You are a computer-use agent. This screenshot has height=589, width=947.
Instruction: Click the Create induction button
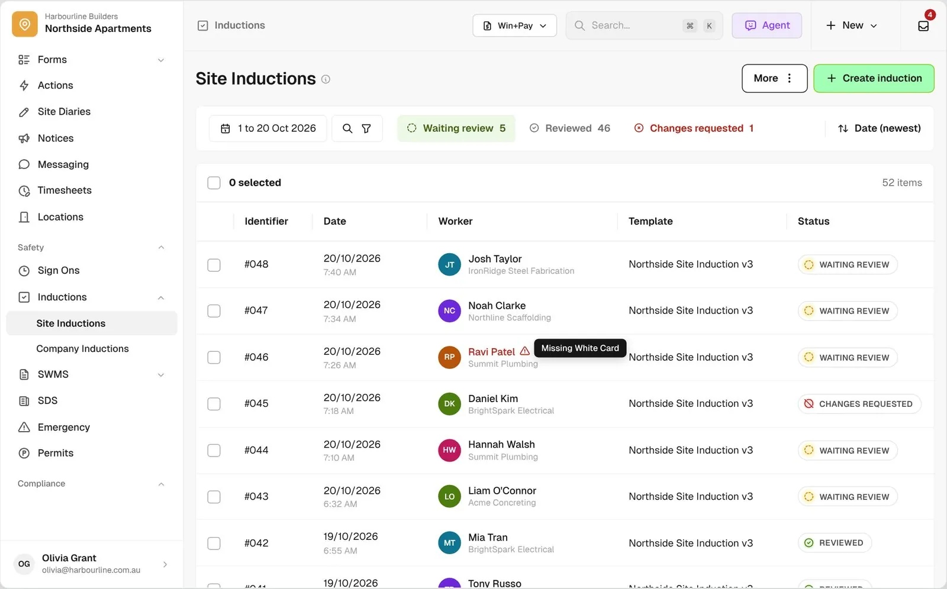tap(874, 79)
